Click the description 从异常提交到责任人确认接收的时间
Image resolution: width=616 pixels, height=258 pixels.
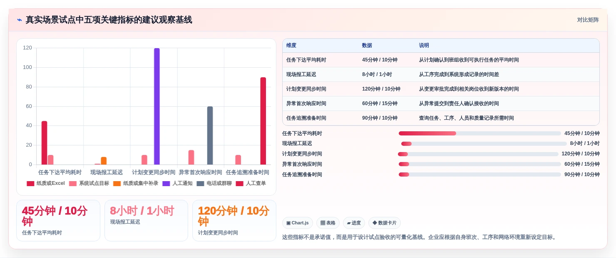pyautogui.click(x=459, y=103)
